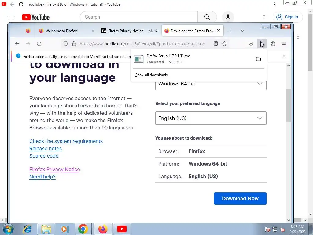Viewport: 313px width, 235px height.
Task: Click Show all downloads
Action: click(151, 75)
